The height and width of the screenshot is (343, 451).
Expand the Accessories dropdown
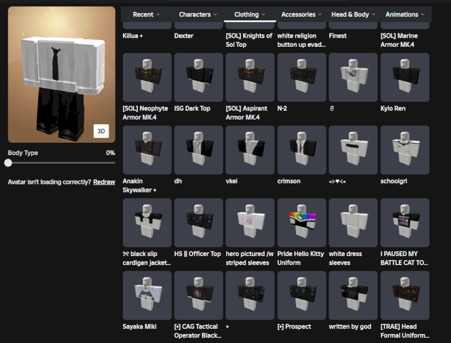(x=302, y=14)
